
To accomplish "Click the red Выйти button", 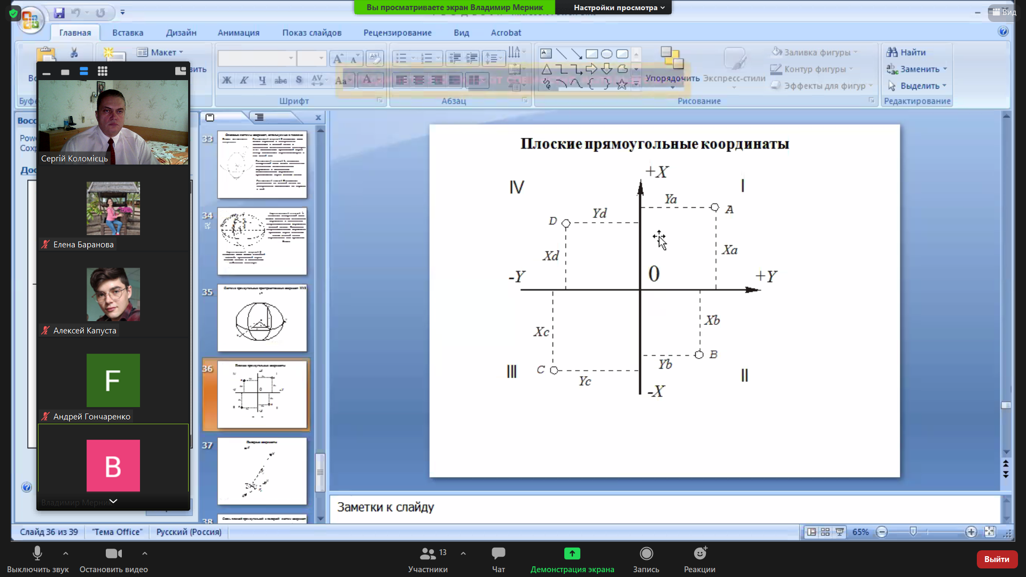I will click(x=996, y=559).
